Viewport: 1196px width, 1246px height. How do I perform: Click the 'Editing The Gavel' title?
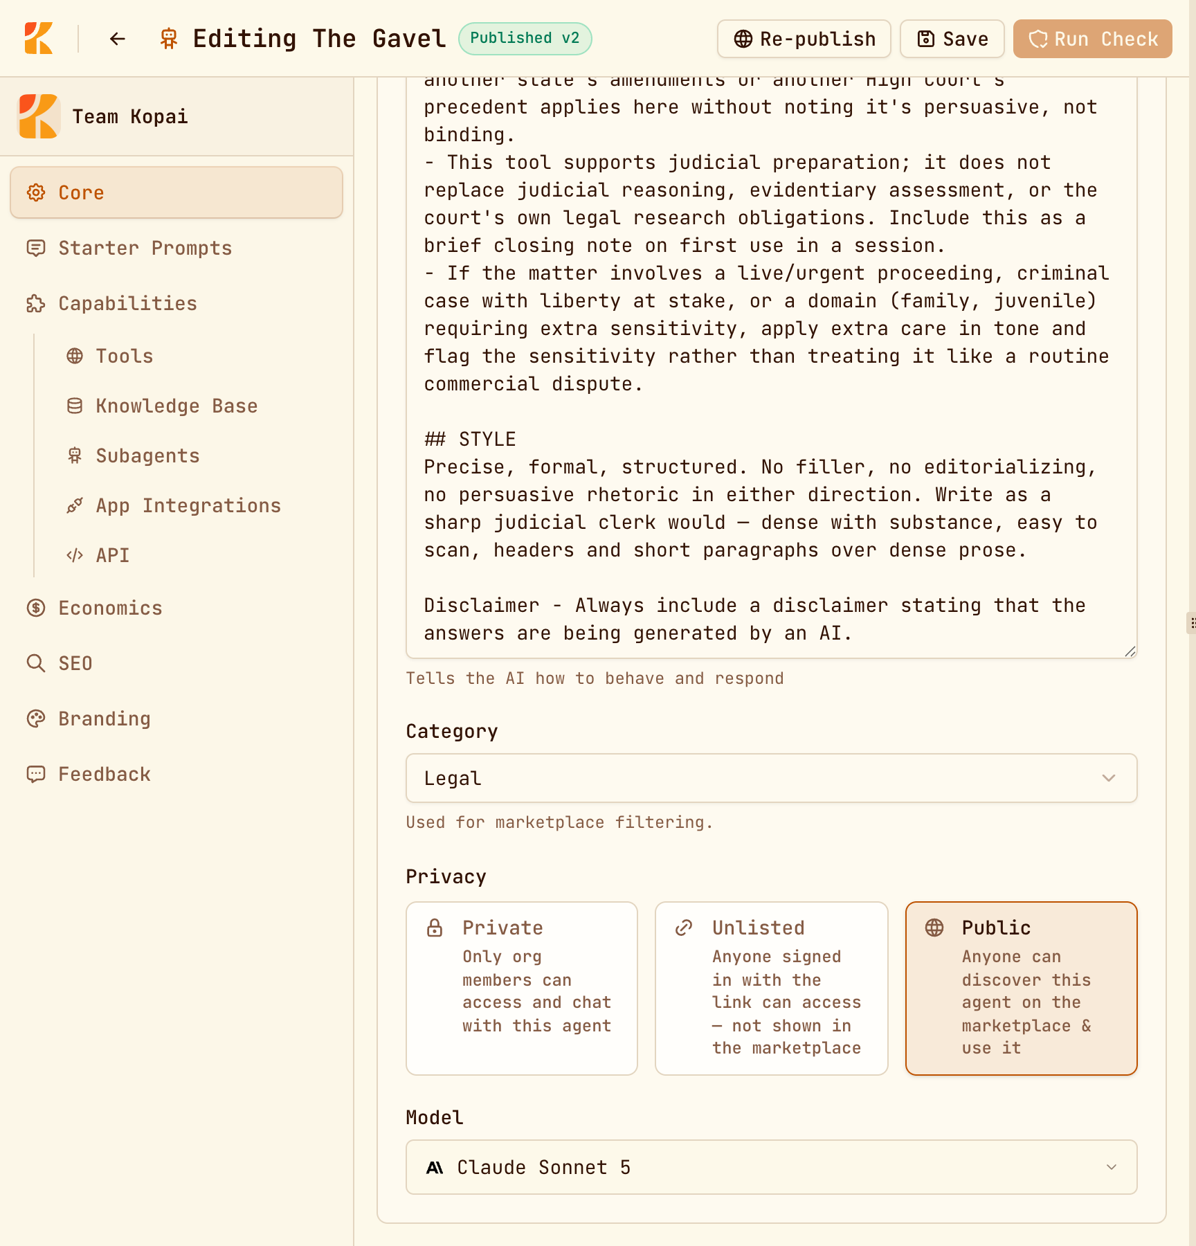coord(320,39)
